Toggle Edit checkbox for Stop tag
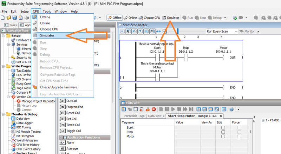The height and width of the screenshot is (154, 281). 223,132
